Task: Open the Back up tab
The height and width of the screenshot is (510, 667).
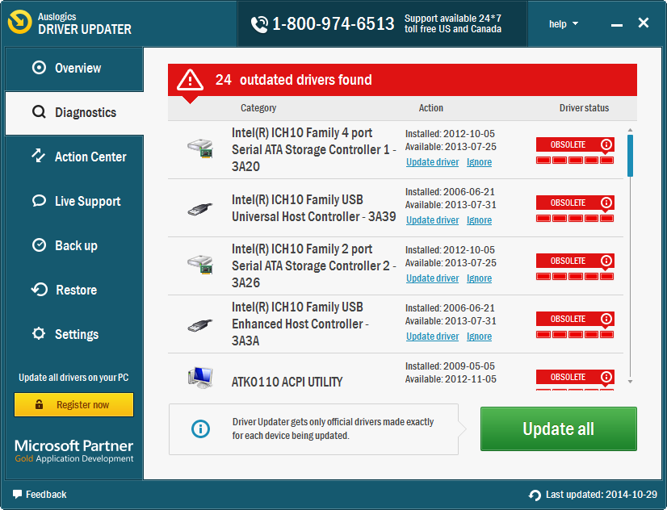Action: point(74,245)
